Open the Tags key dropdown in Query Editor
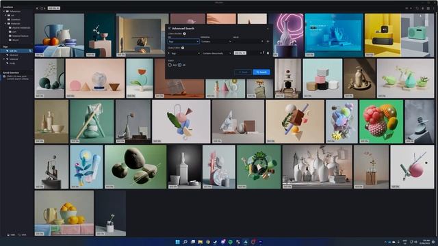 click(185, 53)
